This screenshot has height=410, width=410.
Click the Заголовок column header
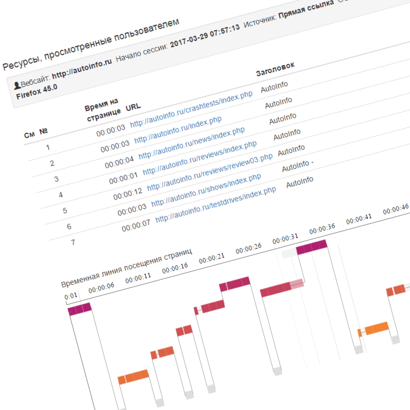coord(275,69)
